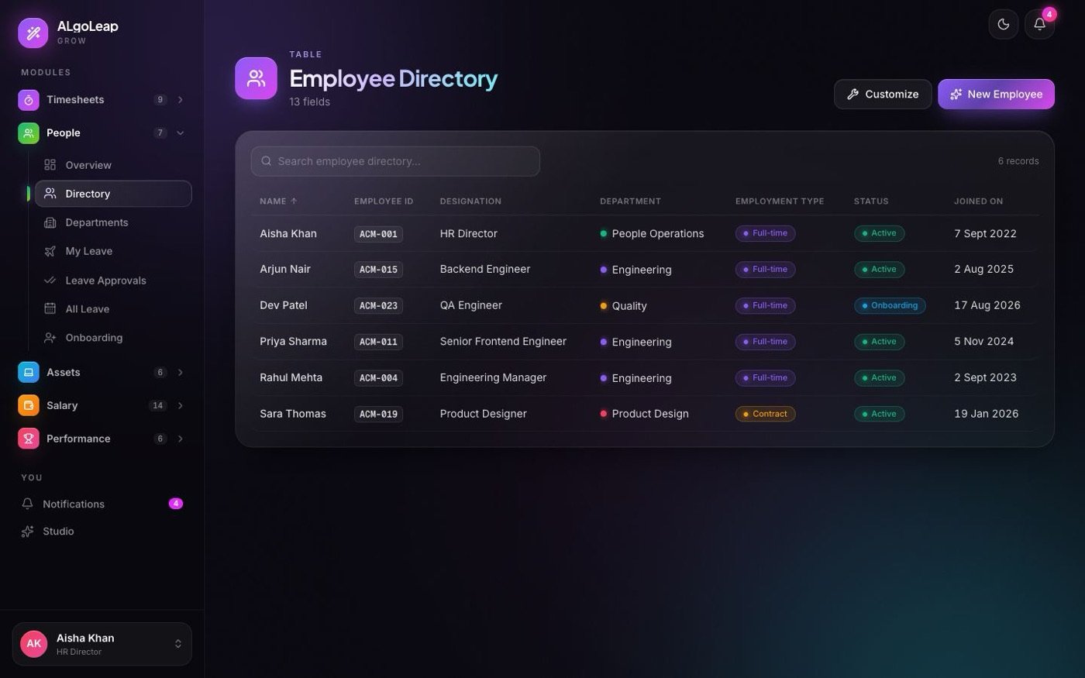The width and height of the screenshot is (1085, 678).
Task: Open the Timesheets module
Action: tap(102, 100)
